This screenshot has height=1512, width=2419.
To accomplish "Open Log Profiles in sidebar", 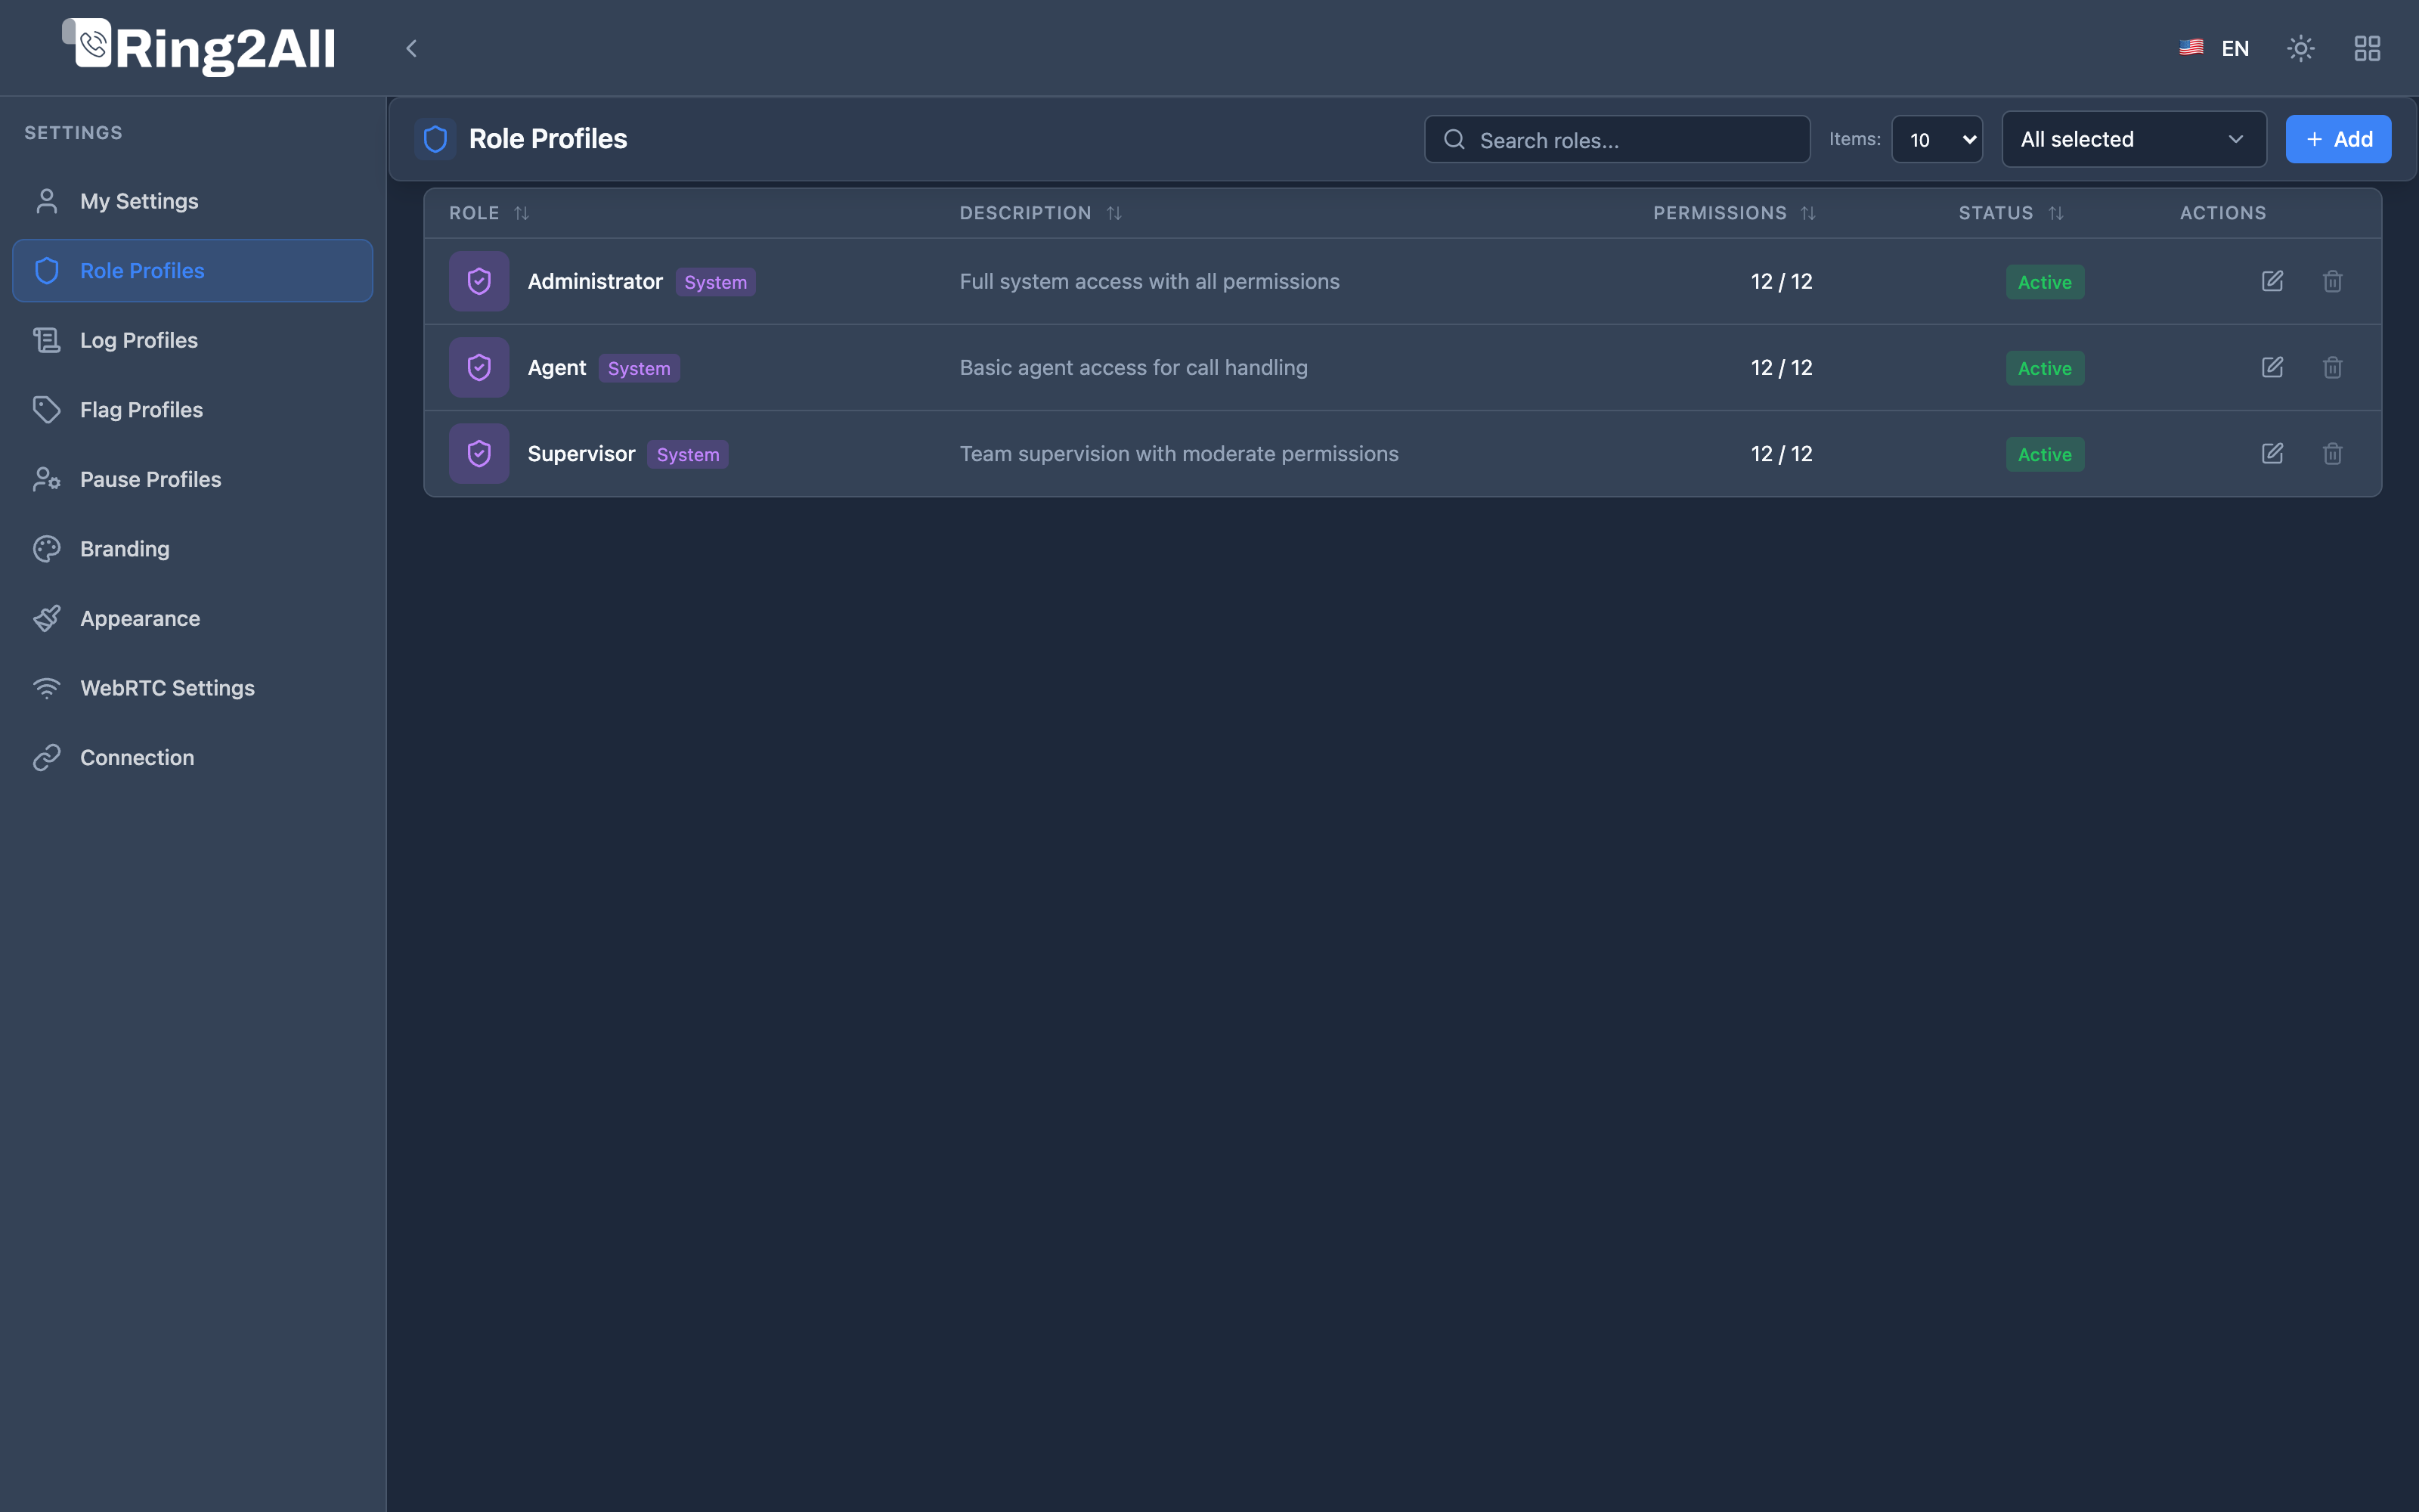I will [x=192, y=340].
